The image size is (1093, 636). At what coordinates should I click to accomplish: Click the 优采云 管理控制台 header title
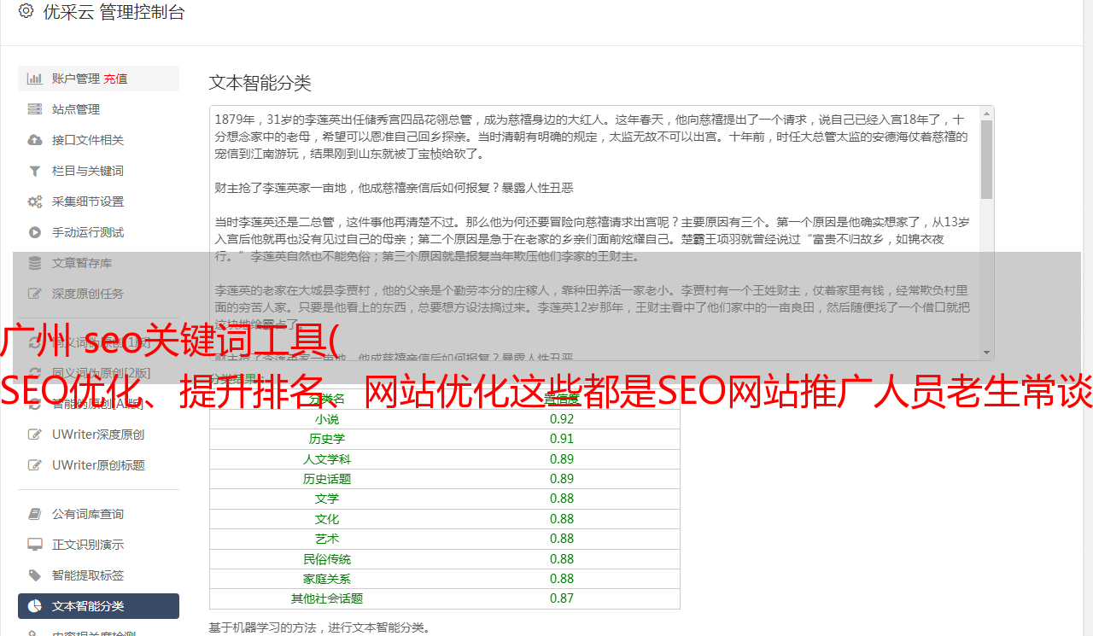click(114, 12)
